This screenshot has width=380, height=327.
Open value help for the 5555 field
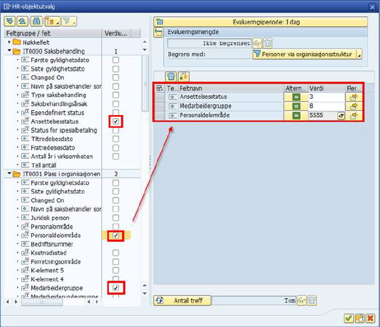[x=341, y=116]
